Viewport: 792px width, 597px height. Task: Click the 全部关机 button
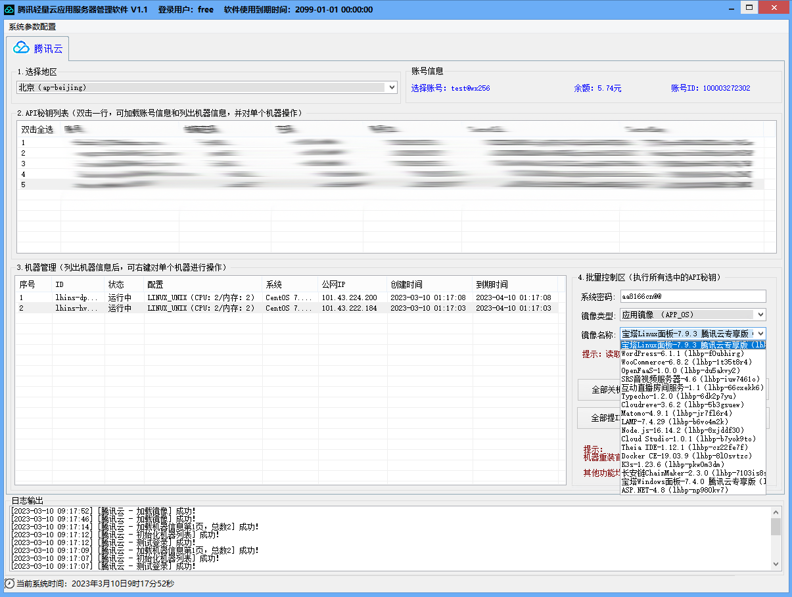[599, 389]
